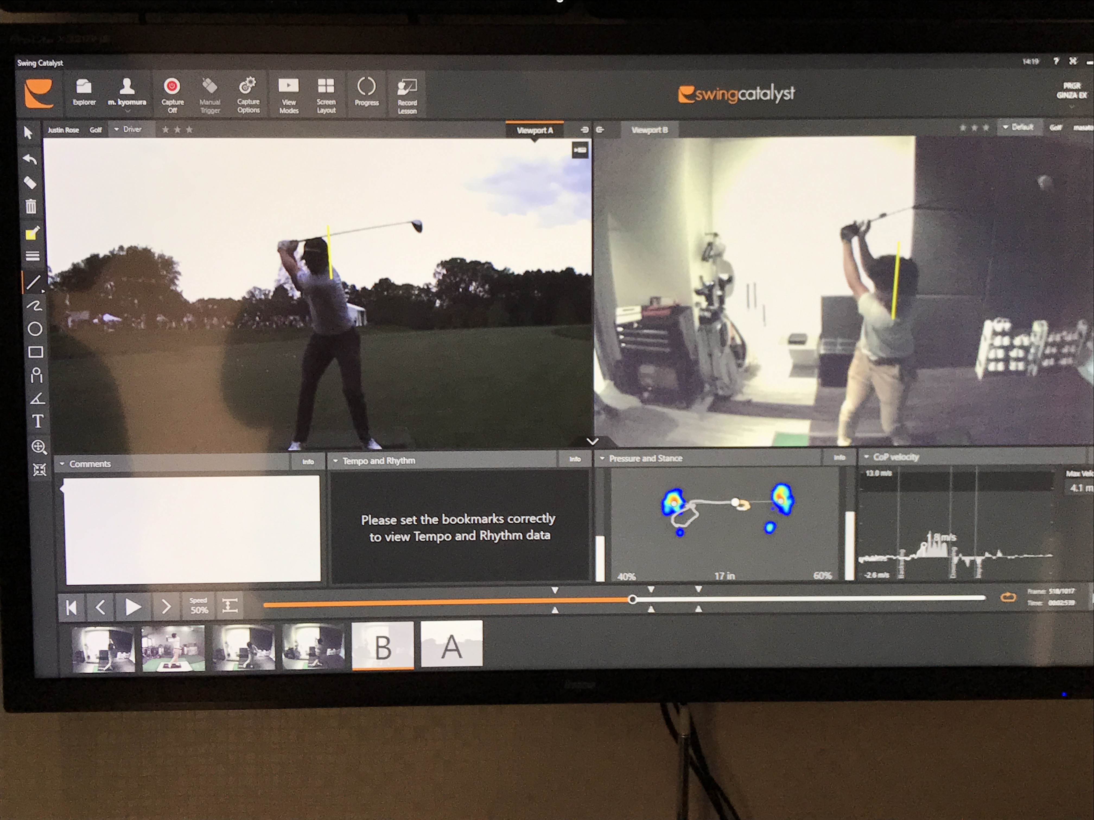
Task: Select the line drawing tool
Action: [x=33, y=282]
